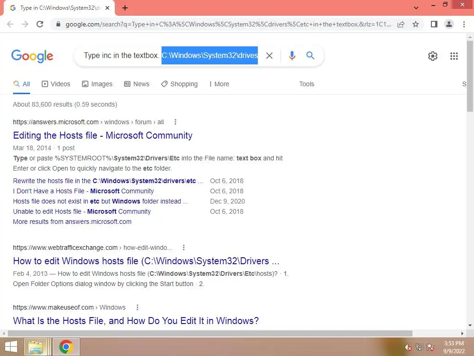
Task: Open 'Editing the Hosts file - Microsoft Community'
Action: pyautogui.click(x=103, y=135)
